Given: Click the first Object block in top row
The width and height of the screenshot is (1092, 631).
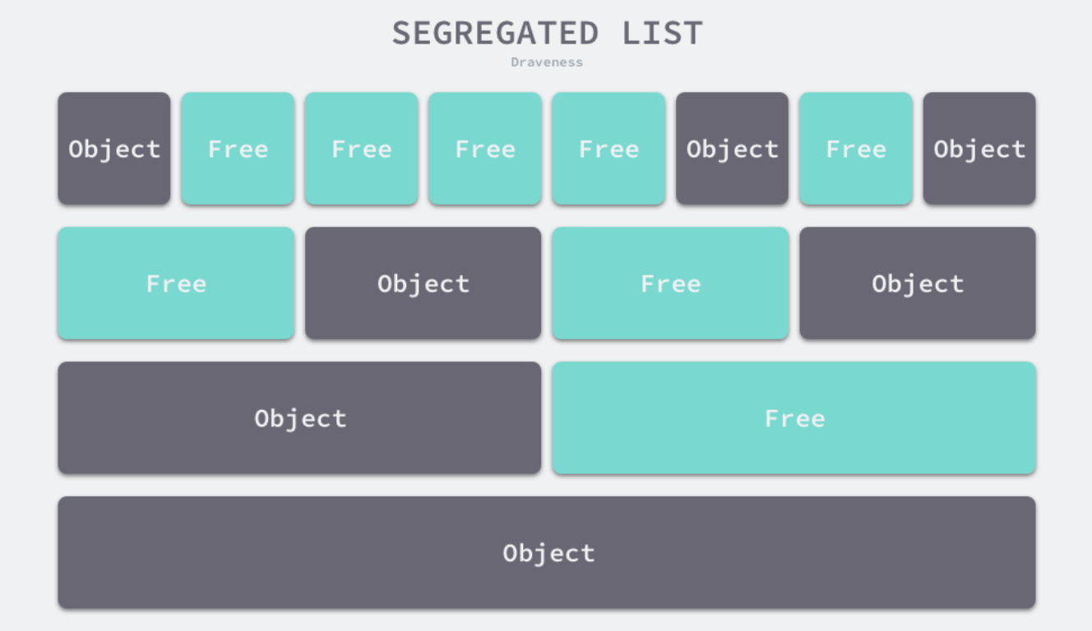Looking at the screenshot, I should [x=114, y=149].
